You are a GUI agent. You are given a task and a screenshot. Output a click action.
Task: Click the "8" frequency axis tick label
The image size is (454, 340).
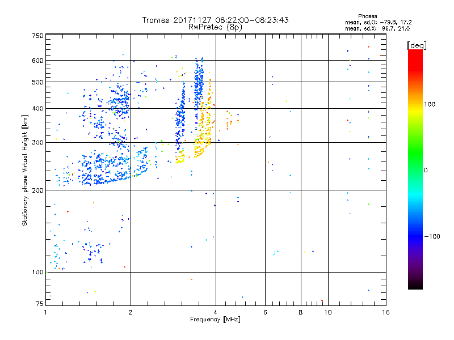[301, 312]
